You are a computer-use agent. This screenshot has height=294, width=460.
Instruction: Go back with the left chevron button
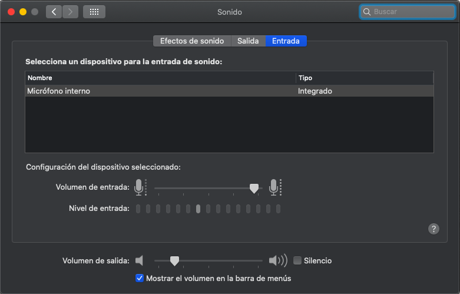pyautogui.click(x=54, y=12)
